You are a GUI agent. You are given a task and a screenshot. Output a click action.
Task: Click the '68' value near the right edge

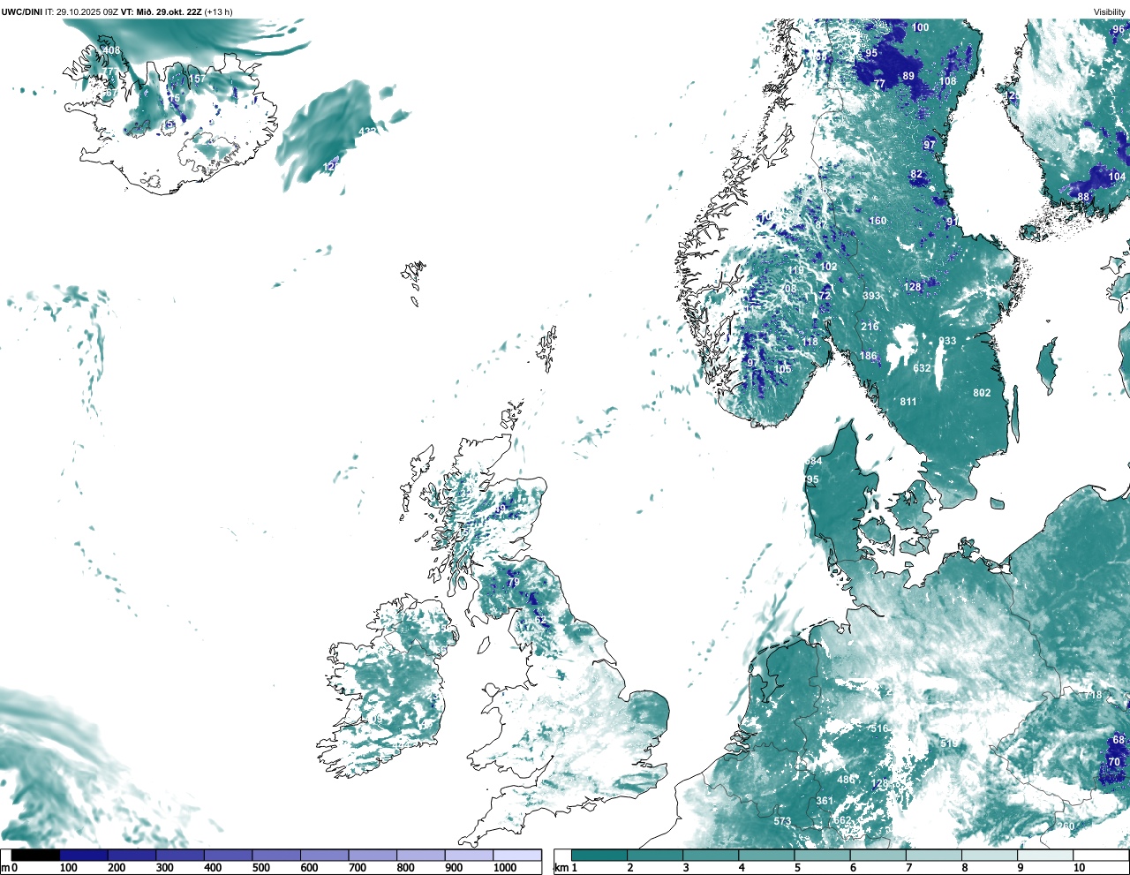[1119, 740]
